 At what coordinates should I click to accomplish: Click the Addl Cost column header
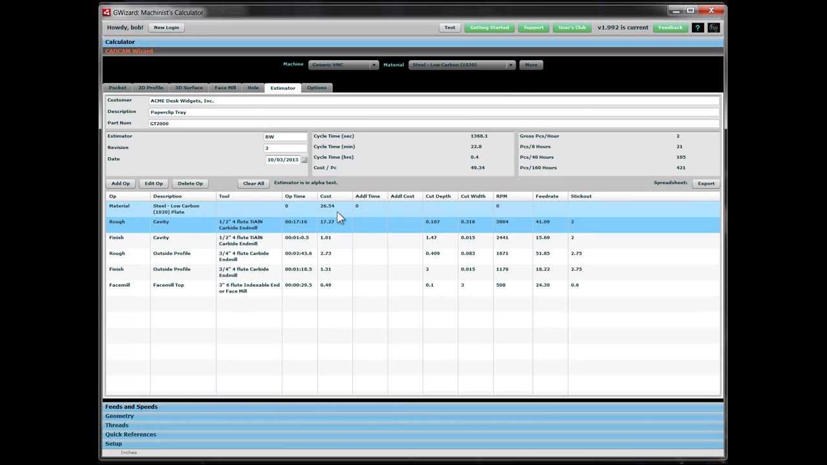(x=405, y=196)
